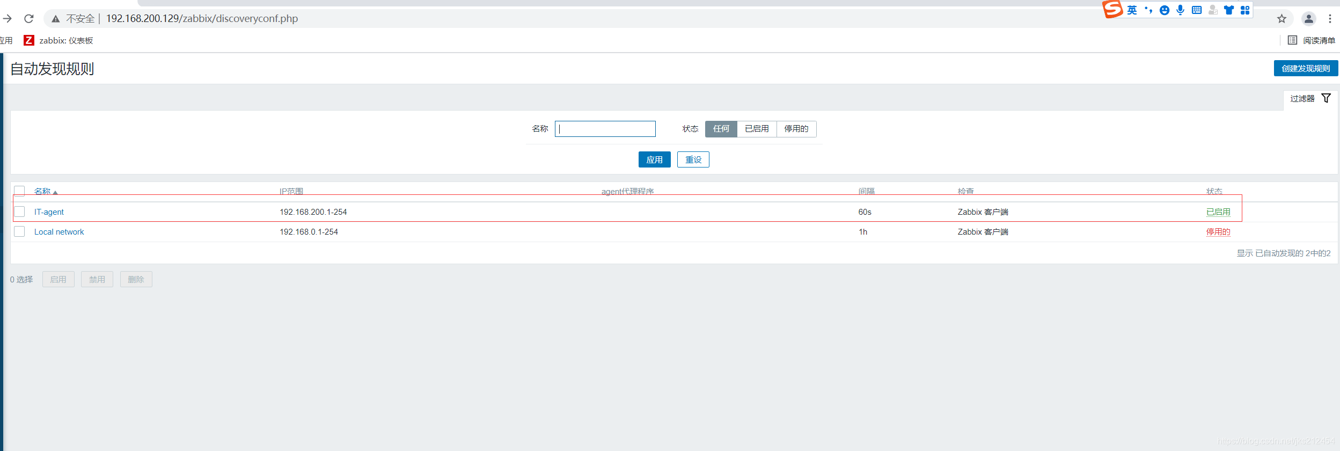Click the Sogou microphone voice input

point(1180,10)
